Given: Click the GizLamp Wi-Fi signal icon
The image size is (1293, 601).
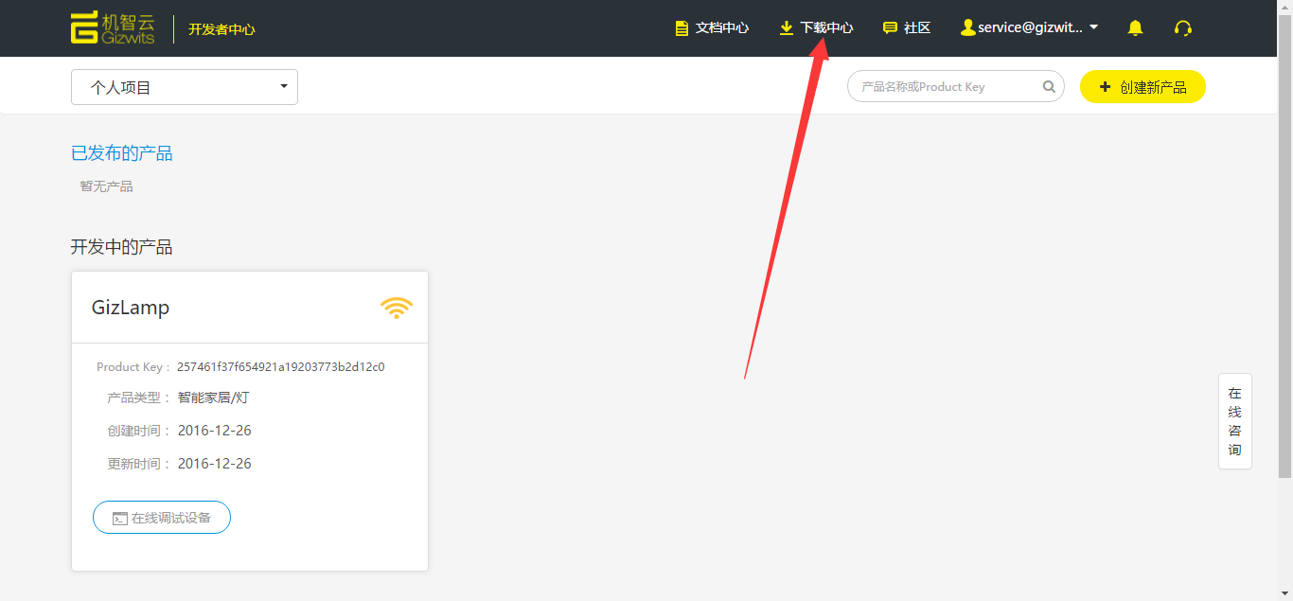Looking at the screenshot, I should point(396,308).
